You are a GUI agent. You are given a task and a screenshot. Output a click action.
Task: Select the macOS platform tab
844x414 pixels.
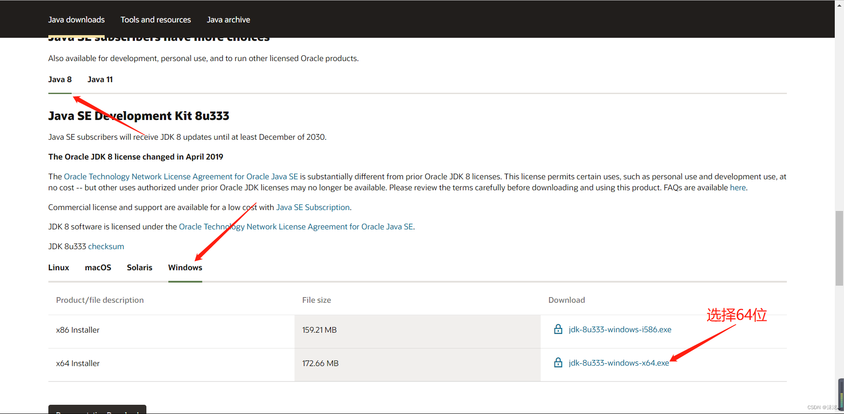point(98,268)
